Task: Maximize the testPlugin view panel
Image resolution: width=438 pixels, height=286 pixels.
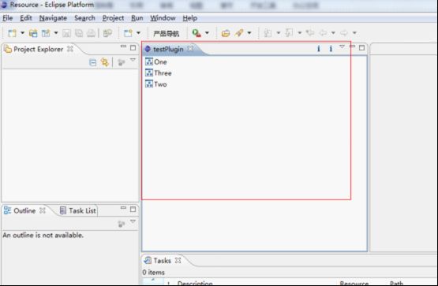Action: 361,47
